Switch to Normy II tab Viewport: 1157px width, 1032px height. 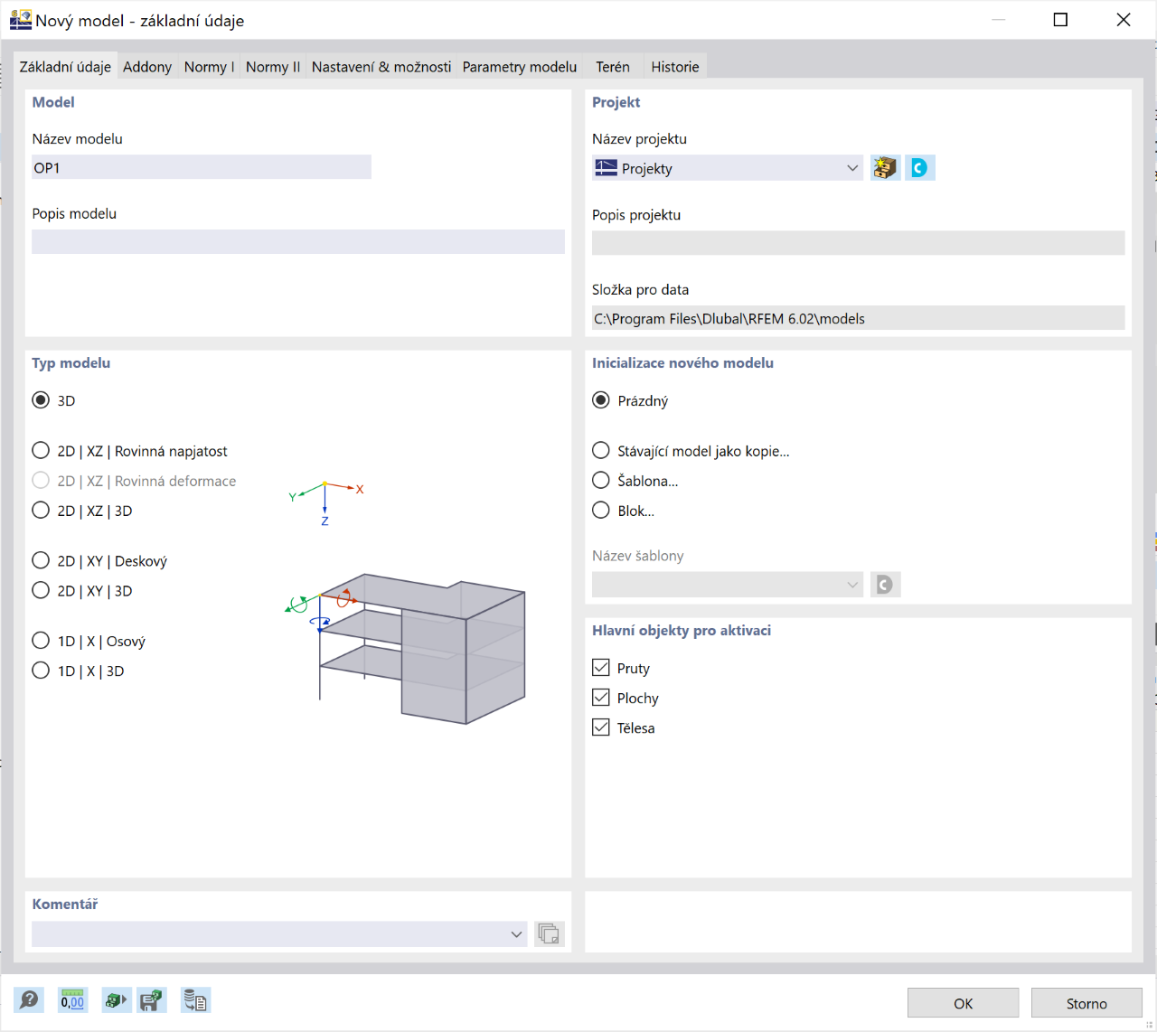[273, 67]
